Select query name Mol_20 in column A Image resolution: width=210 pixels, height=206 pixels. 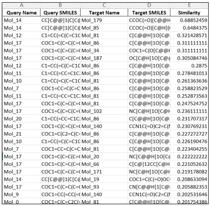tap(21, 118)
